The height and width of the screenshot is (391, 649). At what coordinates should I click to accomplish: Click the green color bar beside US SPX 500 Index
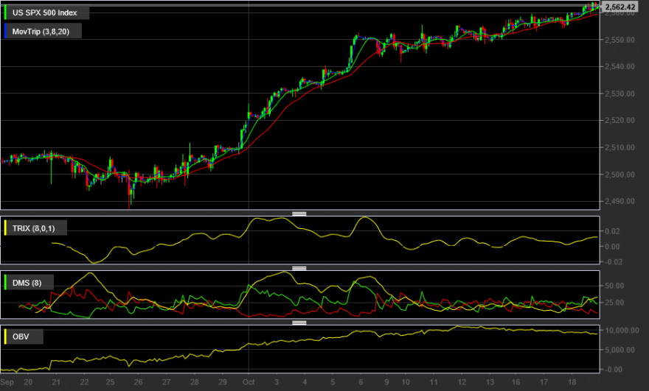5,13
